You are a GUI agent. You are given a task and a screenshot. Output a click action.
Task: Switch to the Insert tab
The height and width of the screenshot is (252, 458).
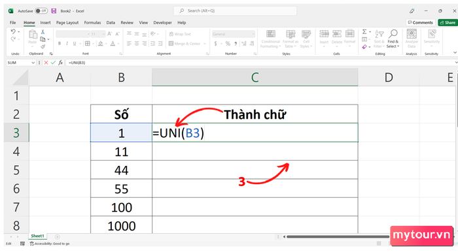(x=45, y=22)
